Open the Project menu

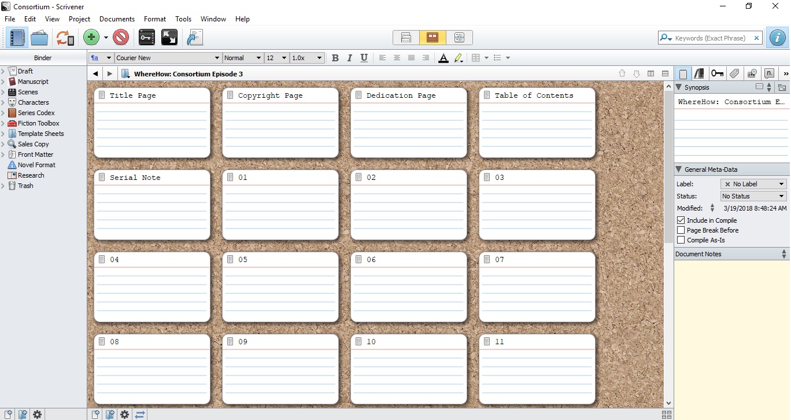[79, 19]
